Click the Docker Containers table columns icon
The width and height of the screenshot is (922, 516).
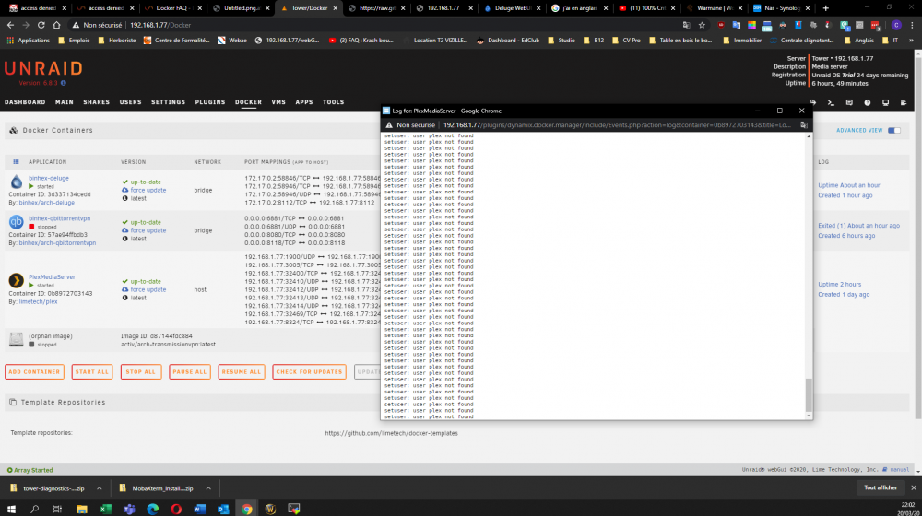16,161
